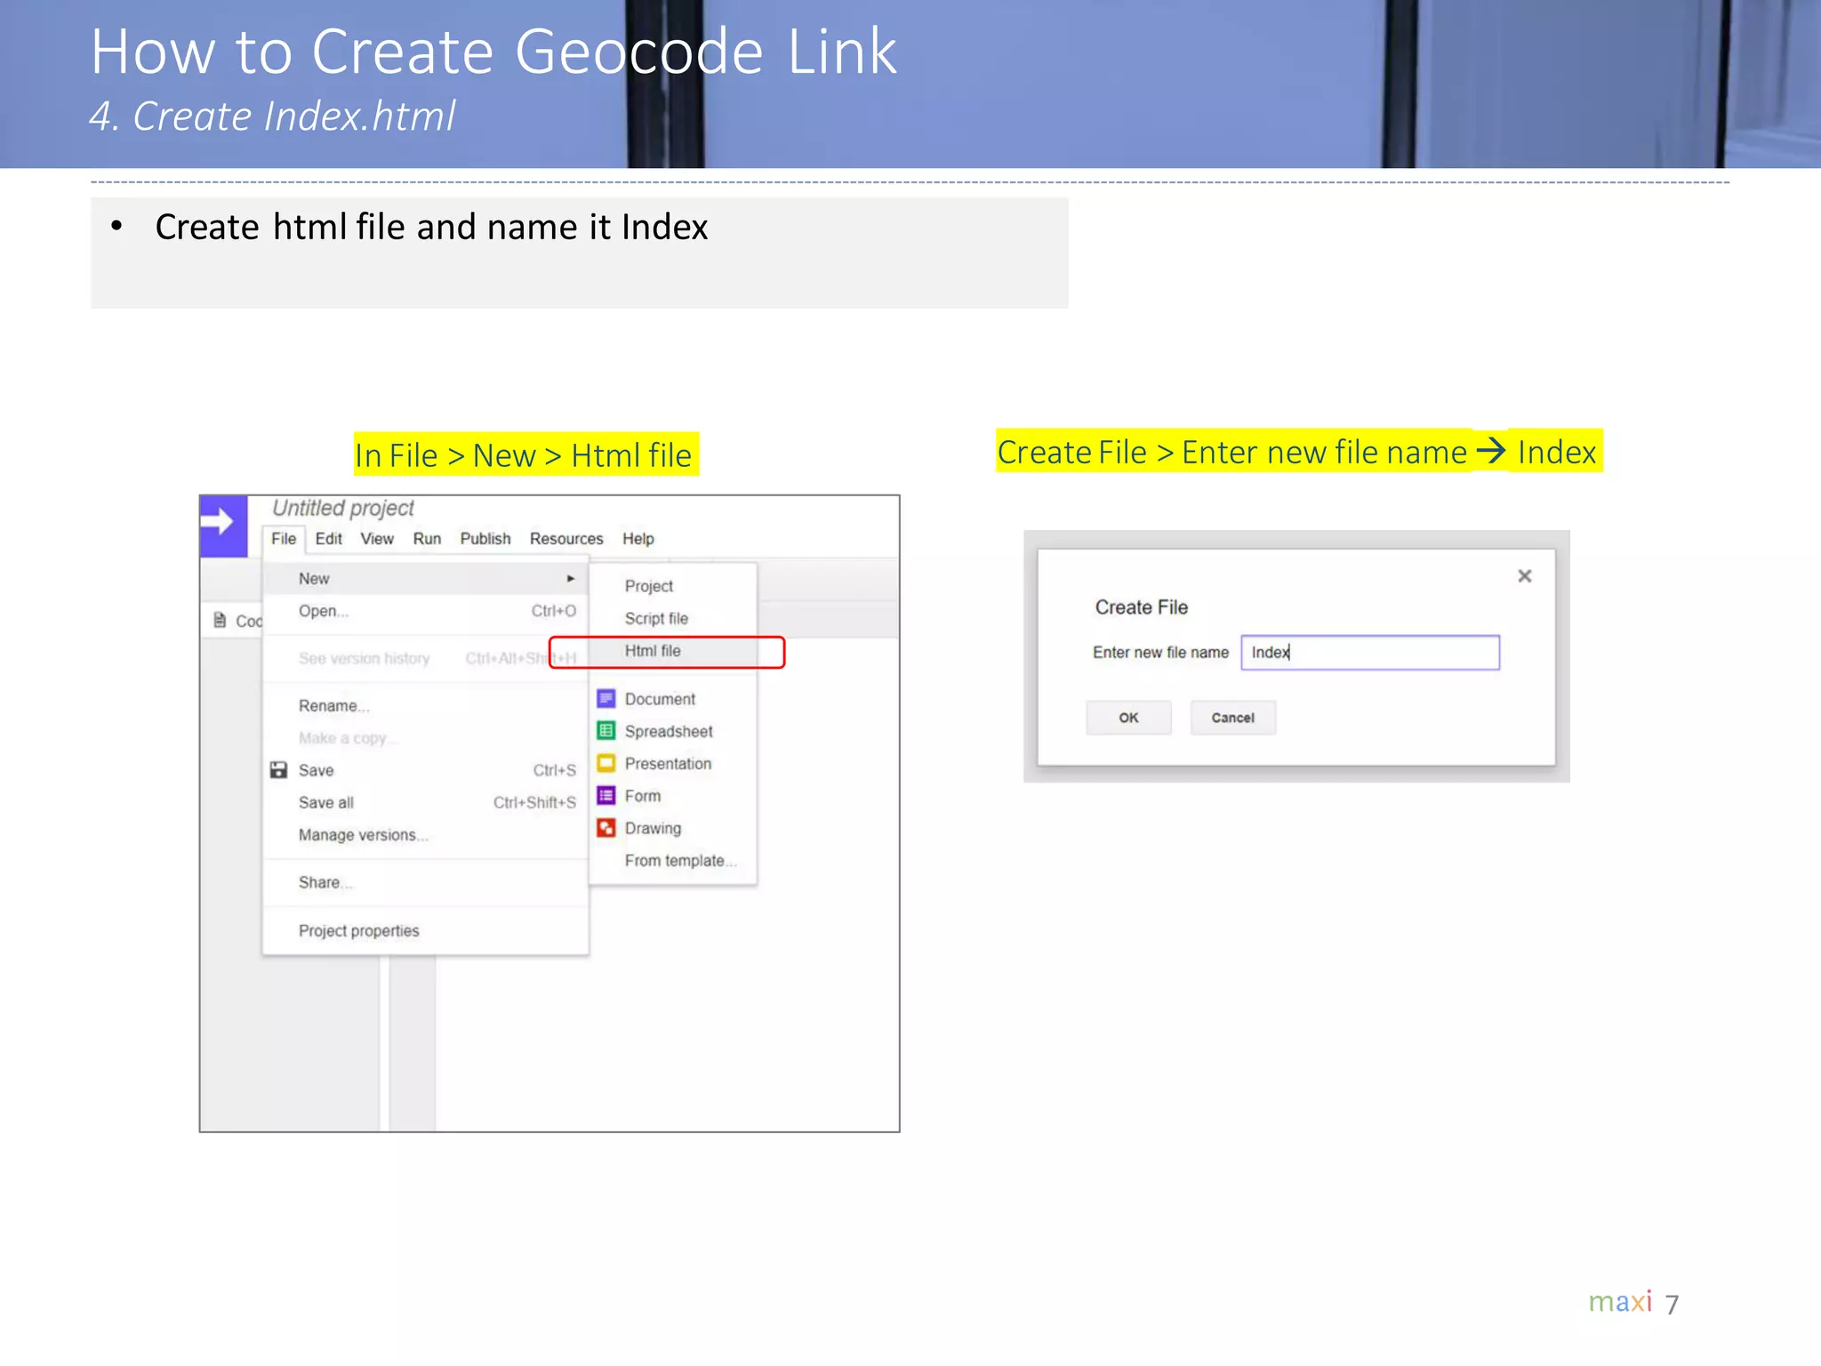The image size is (1821, 1366).
Task: Click the Untitled project title
Action: point(343,508)
